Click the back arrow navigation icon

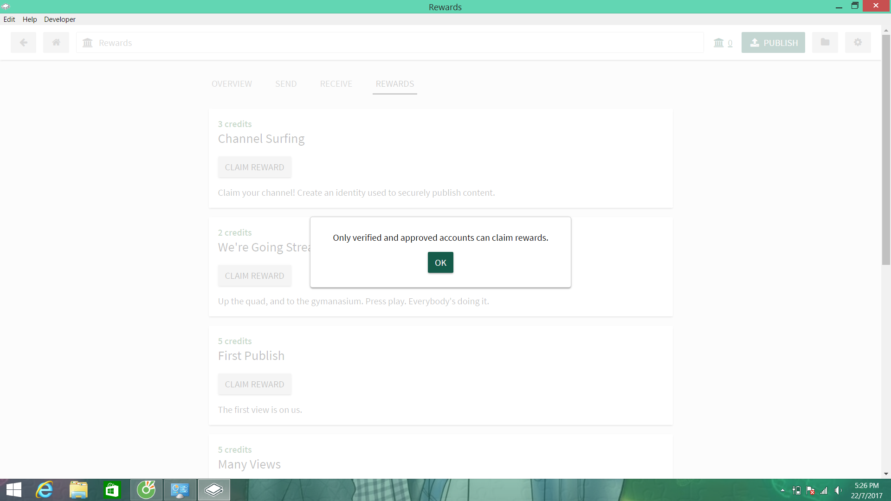tap(23, 43)
